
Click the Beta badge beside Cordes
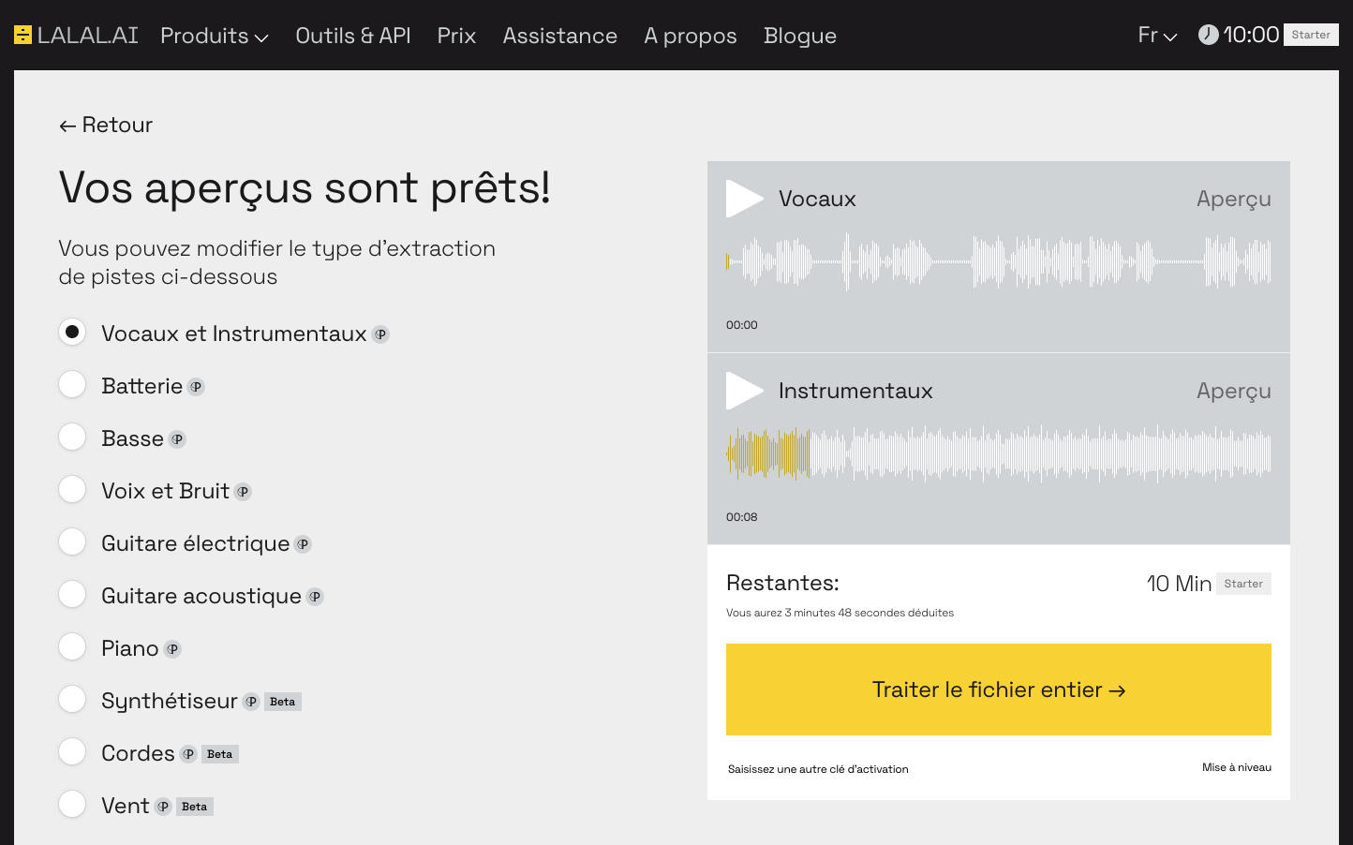220,754
